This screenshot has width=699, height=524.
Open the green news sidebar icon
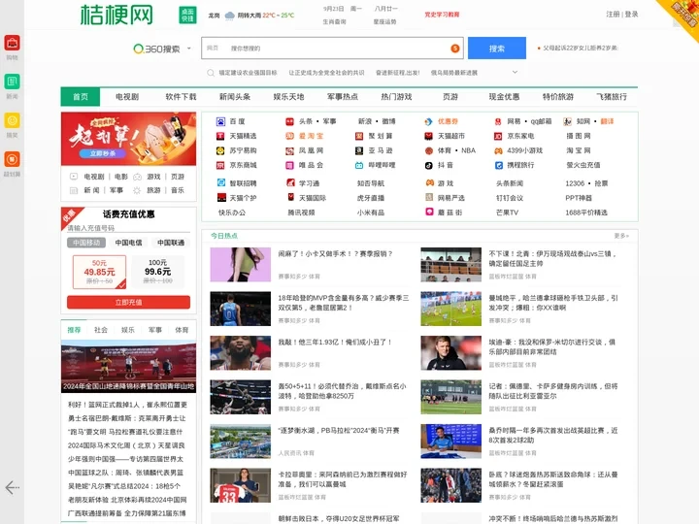12,82
